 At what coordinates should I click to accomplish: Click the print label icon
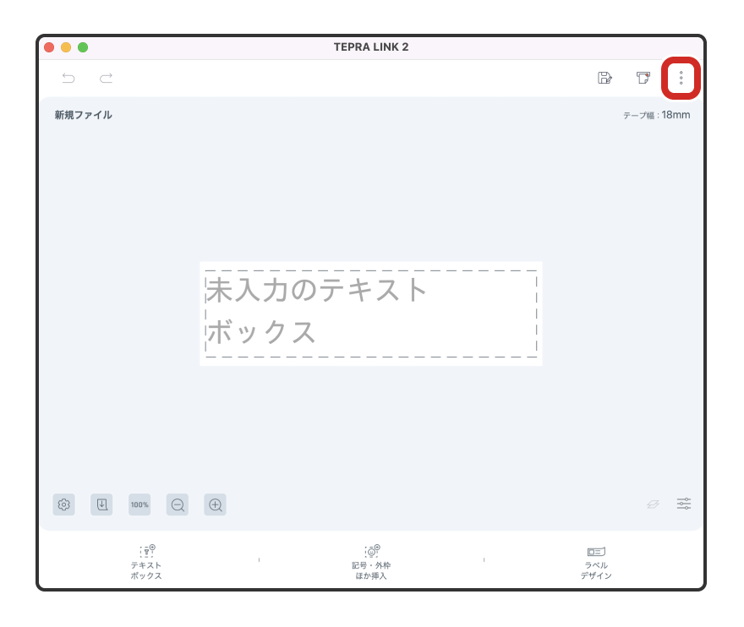point(643,79)
